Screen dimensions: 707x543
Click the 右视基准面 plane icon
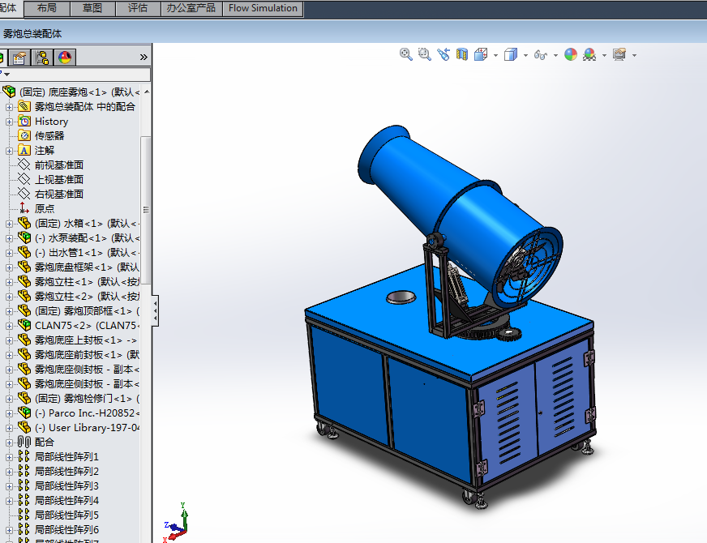click(x=24, y=194)
